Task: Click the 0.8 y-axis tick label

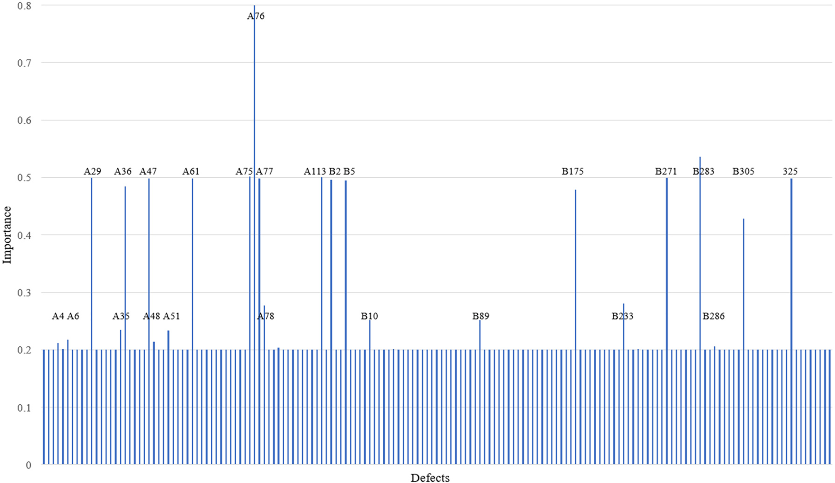Action: tap(24, 6)
